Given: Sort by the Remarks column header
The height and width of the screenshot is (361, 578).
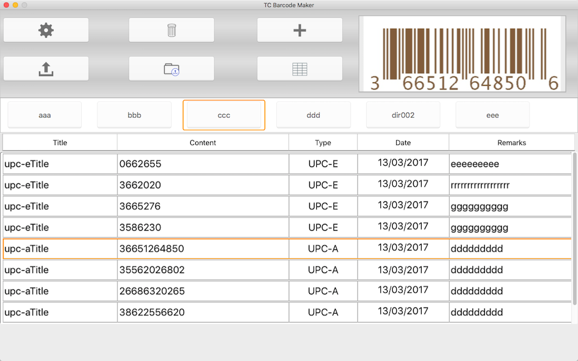Looking at the screenshot, I should pos(511,143).
